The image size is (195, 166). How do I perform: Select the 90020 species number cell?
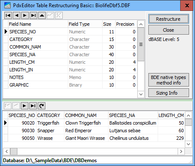point(22,123)
